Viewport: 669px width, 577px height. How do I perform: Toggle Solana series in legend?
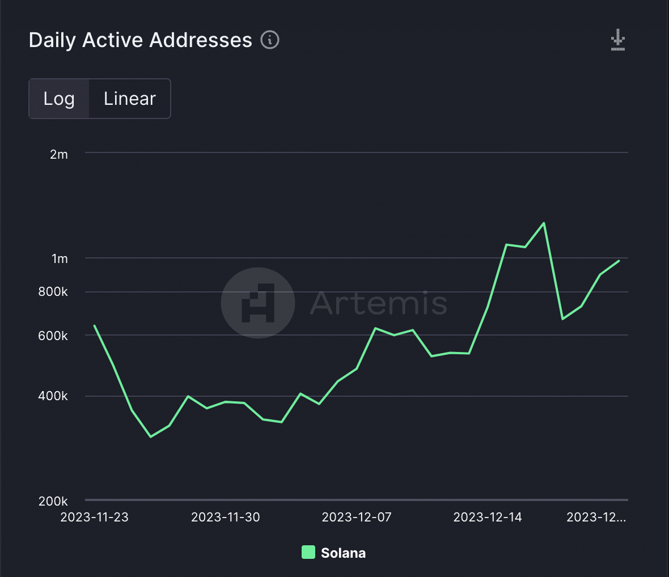(x=333, y=553)
